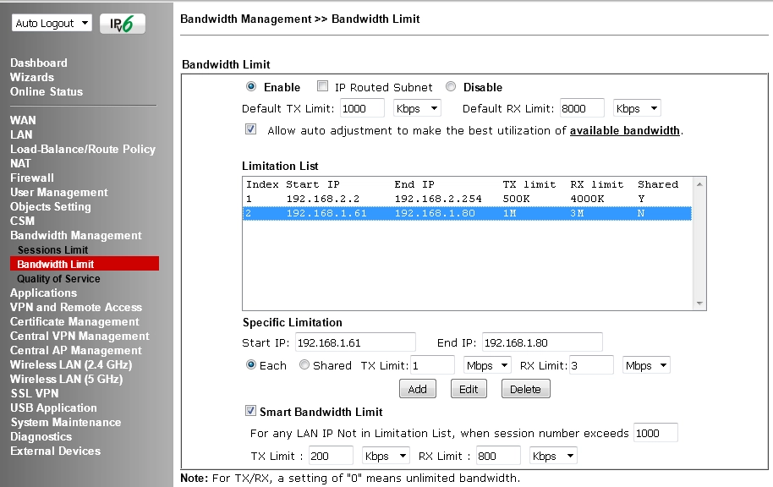The height and width of the screenshot is (487, 773).
Task: Open User Management menu
Action: tap(59, 192)
